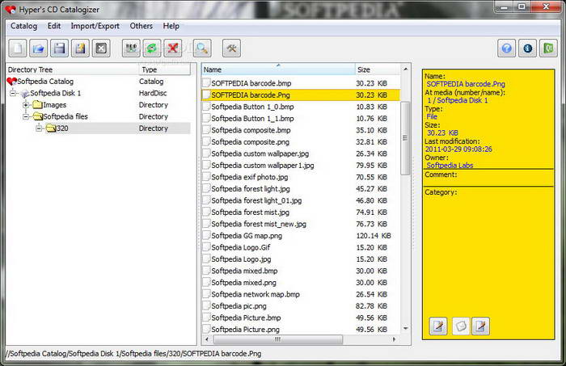Select file Softpedia custom wallpaper1.jpg
This screenshot has width=566, height=366.
(263, 165)
